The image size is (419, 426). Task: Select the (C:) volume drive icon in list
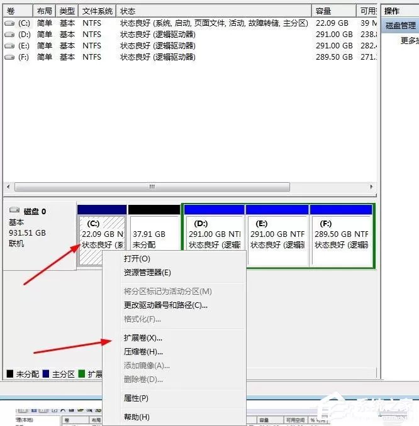9,23
